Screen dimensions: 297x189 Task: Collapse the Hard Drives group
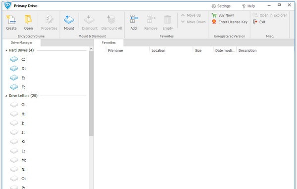6,50
